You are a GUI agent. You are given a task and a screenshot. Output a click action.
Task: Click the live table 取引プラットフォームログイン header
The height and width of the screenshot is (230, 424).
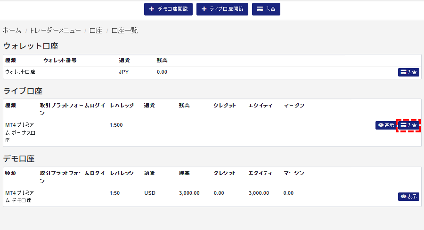point(72,109)
